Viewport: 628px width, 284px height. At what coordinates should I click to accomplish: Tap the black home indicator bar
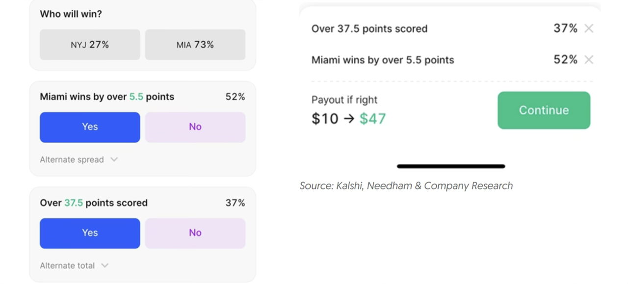(x=450, y=166)
